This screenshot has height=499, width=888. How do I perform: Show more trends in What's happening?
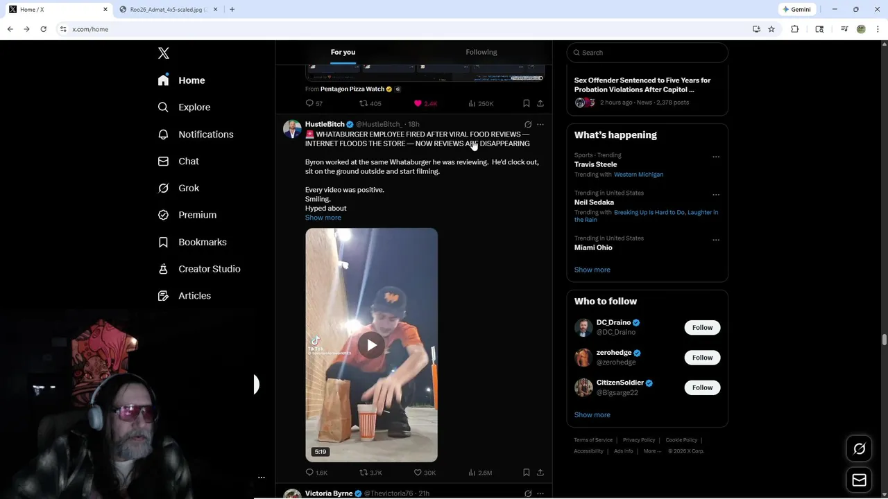click(592, 270)
